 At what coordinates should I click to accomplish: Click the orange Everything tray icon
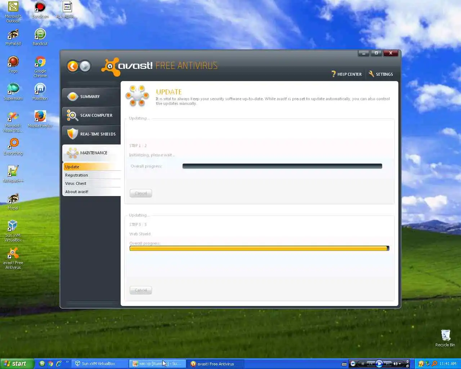tap(434, 364)
